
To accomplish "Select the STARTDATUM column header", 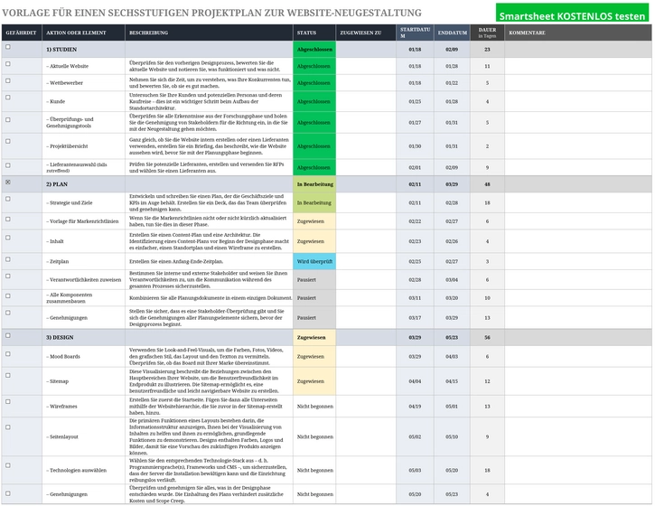I will pos(415,33).
